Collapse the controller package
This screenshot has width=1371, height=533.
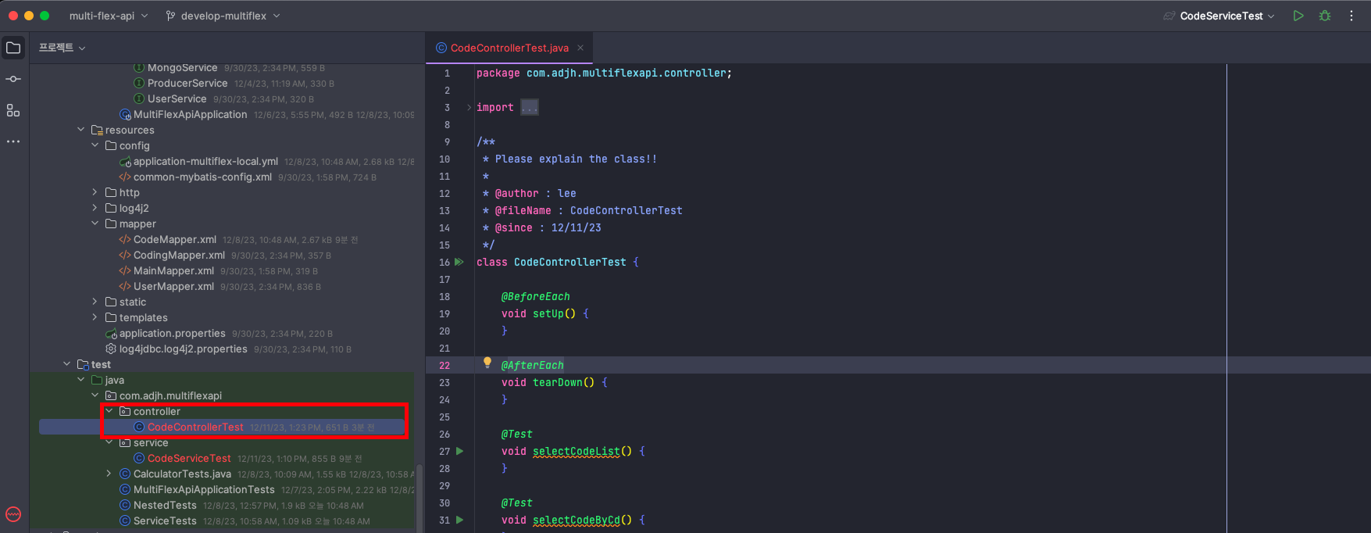coord(109,411)
